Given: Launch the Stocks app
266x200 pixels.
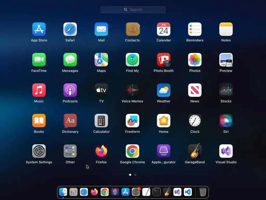Looking at the screenshot, I should pyautogui.click(x=226, y=90).
